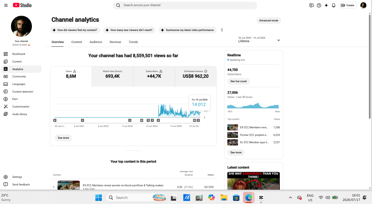Screen dimensions: 372x204
Task: Open the account avatar in the top bar
Action: point(363,5)
